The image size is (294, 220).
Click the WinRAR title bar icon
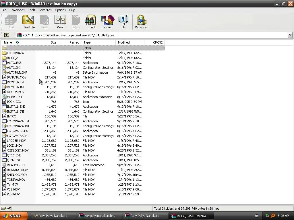tap(3, 3)
